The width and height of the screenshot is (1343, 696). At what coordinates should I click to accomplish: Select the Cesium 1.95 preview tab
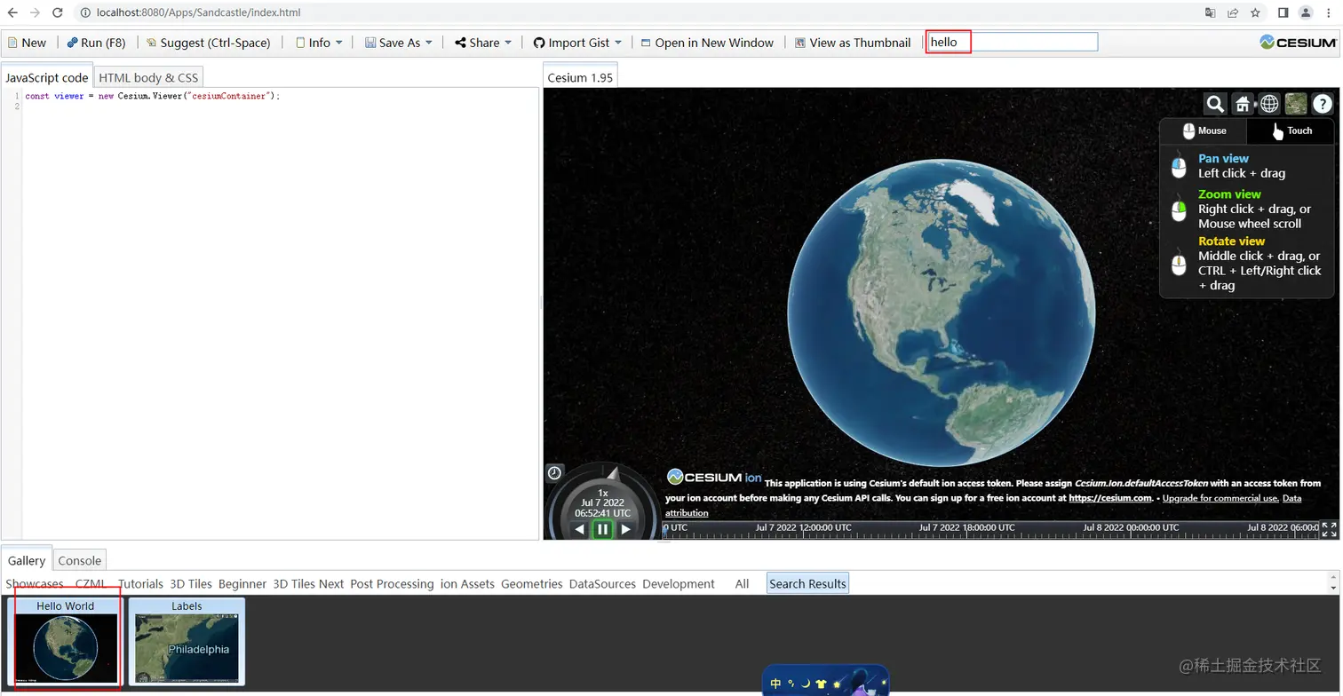580,77
